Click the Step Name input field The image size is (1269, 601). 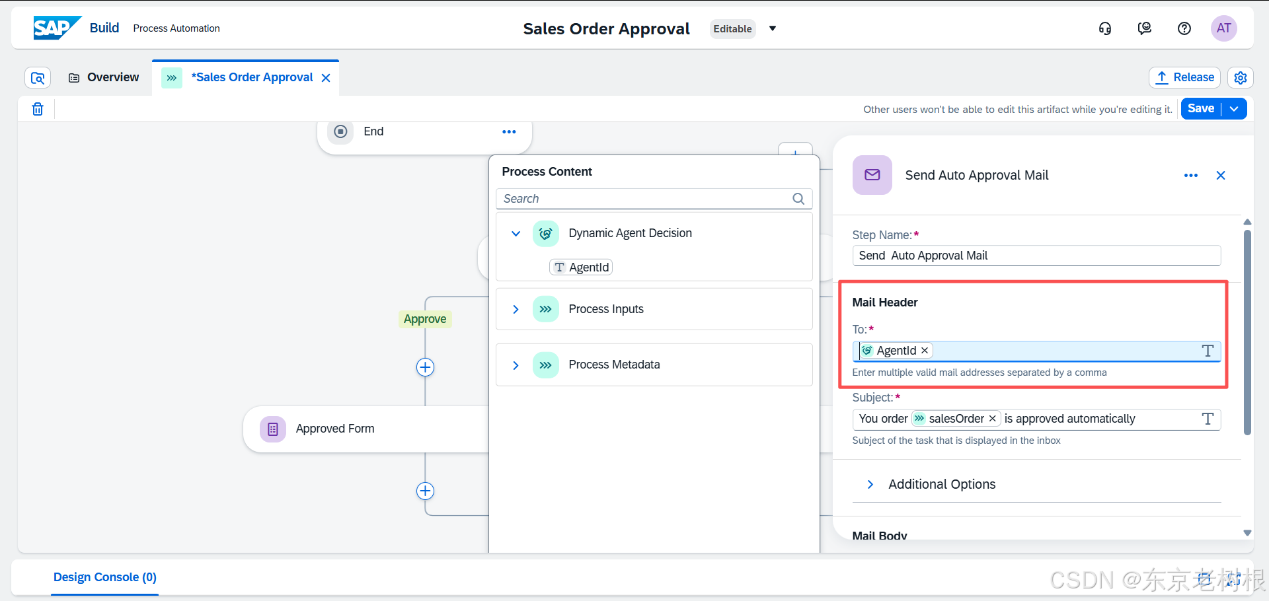pyautogui.click(x=1036, y=256)
